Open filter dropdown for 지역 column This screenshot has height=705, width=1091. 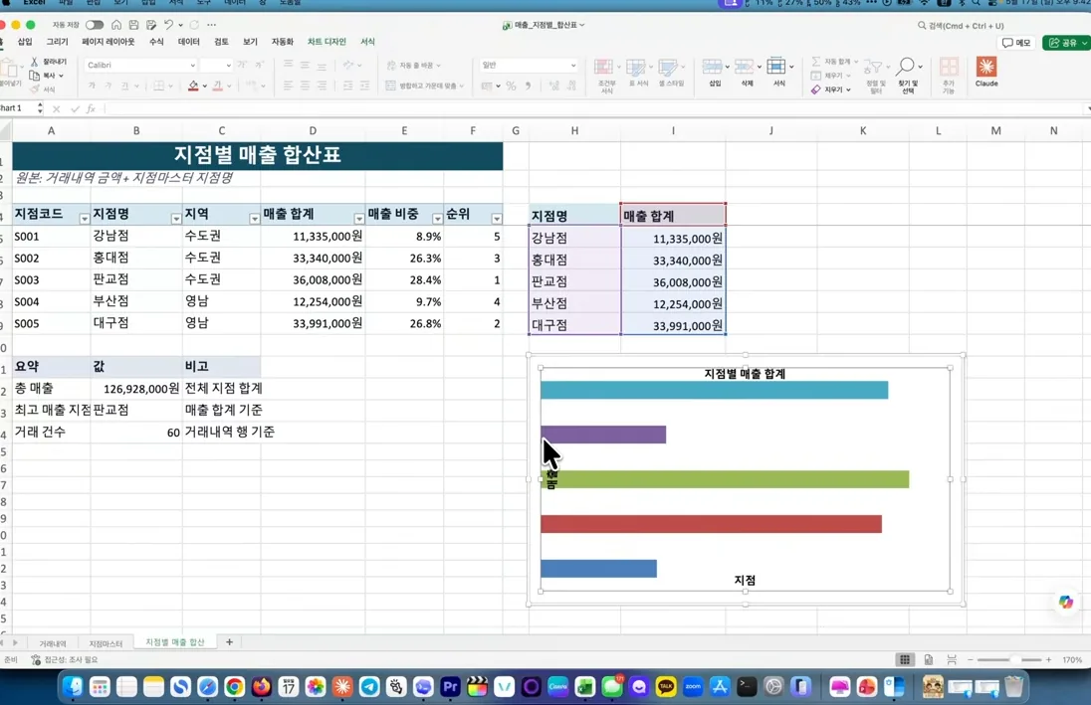254,219
